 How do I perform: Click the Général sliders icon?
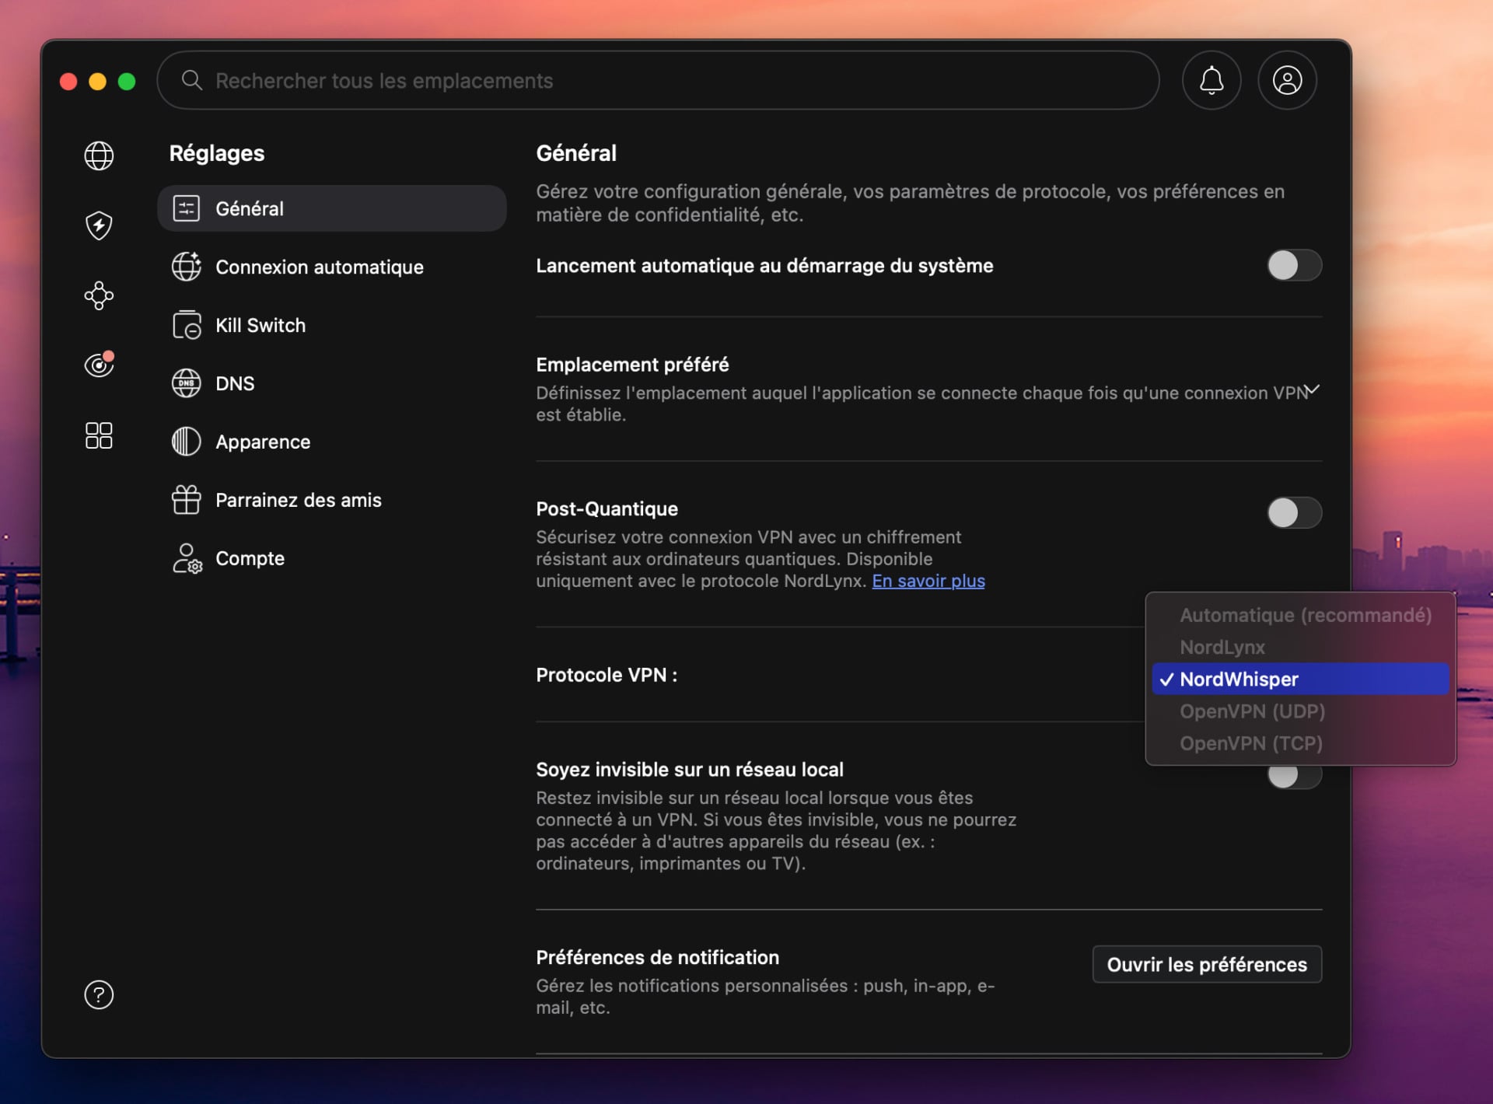coord(187,208)
